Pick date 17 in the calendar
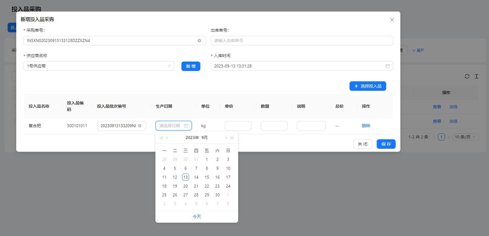Image resolution: width=489 pixels, height=236 pixels. pos(228,177)
